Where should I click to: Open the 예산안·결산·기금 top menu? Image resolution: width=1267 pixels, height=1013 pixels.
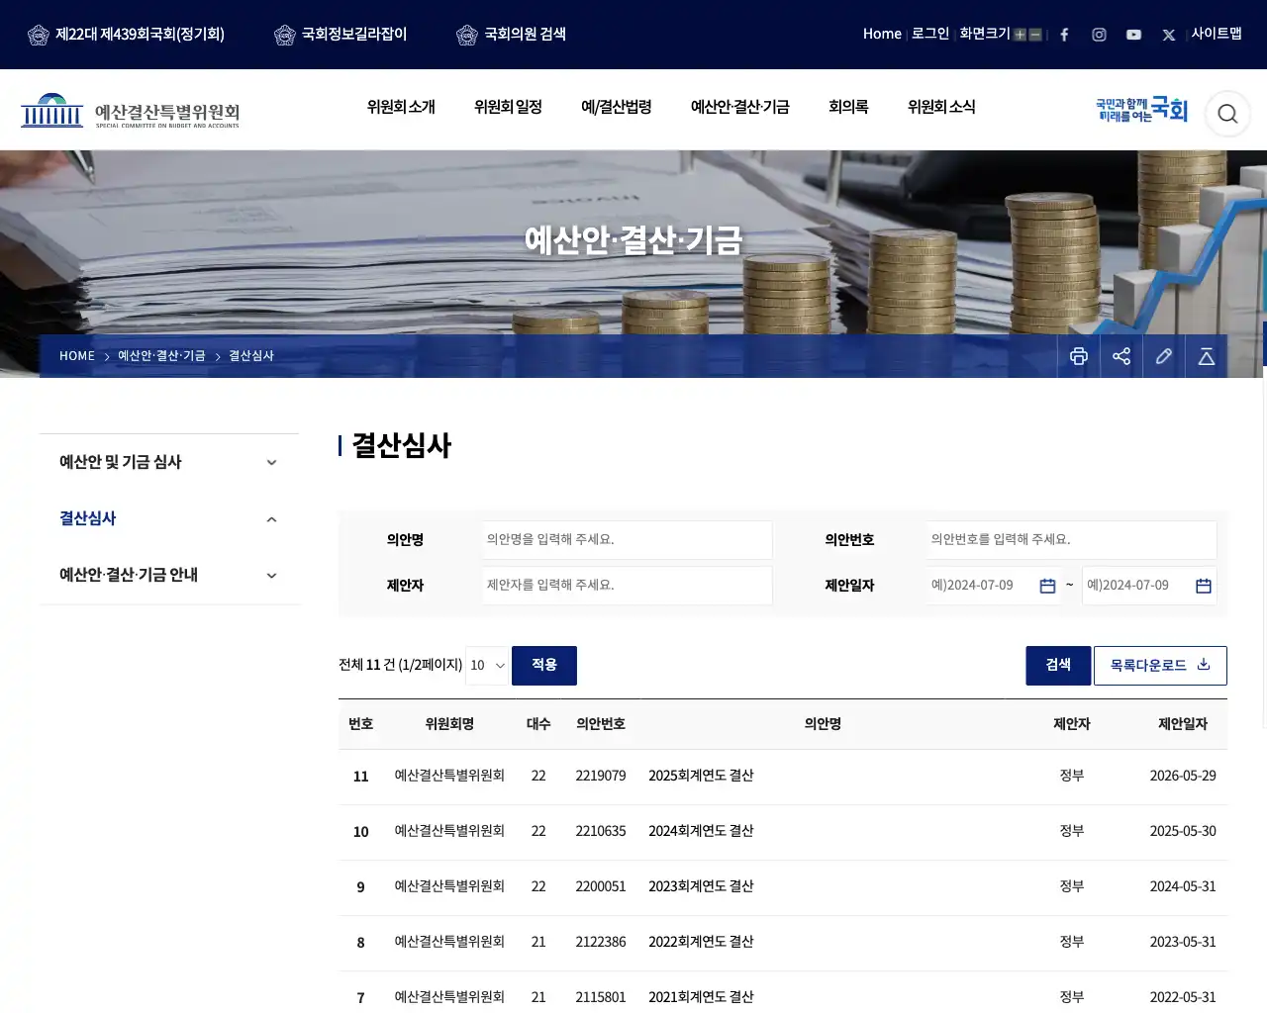tap(740, 107)
